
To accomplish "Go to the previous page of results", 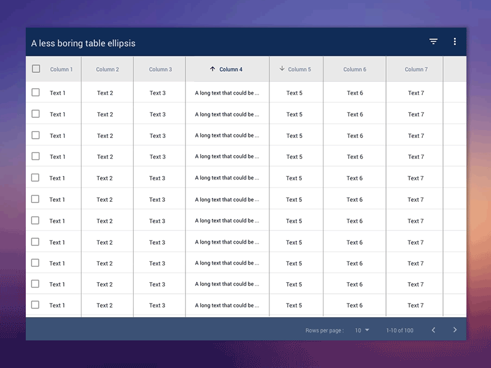I will [x=433, y=330].
